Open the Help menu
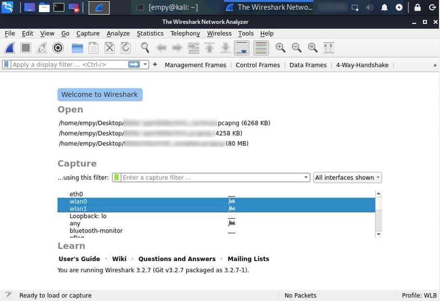440x301 pixels. point(267,33)
